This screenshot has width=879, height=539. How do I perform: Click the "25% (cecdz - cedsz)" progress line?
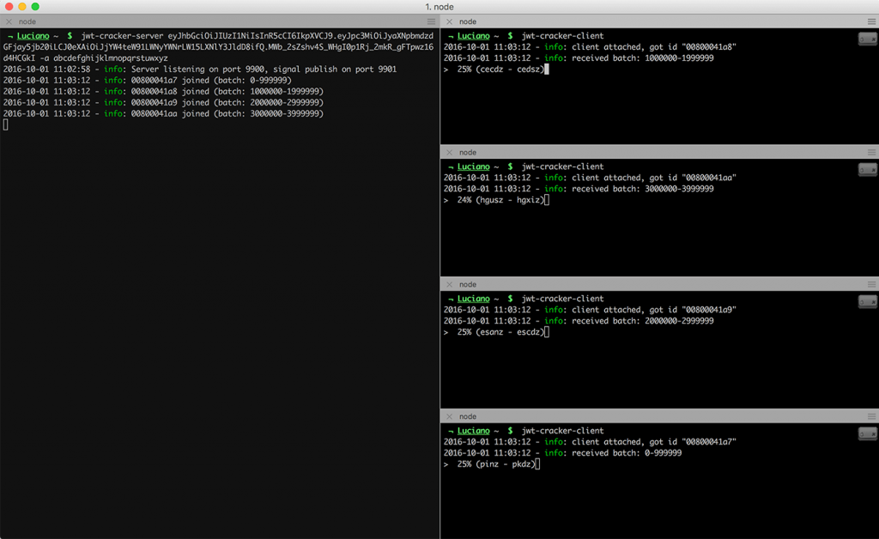(x=494, y=70)
